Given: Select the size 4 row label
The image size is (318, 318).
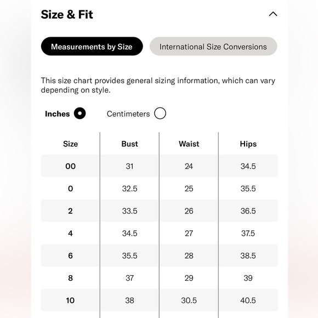Looking at the screenshot, I should pos(70,233).
